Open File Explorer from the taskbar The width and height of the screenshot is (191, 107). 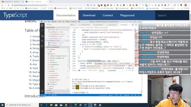click(51, 105)
